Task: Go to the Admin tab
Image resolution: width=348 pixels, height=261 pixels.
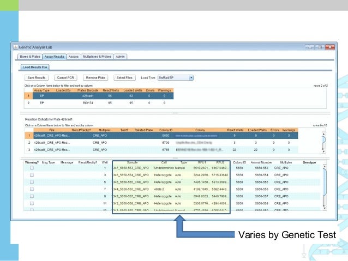Action: tap(121, 56)
